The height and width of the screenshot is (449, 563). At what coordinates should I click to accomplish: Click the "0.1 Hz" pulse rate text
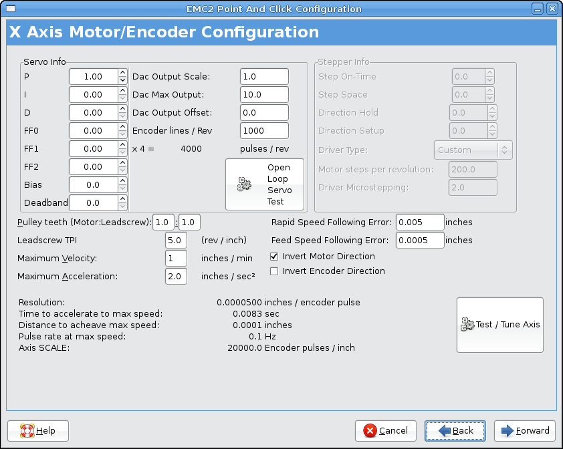click(x=263, y=336)
